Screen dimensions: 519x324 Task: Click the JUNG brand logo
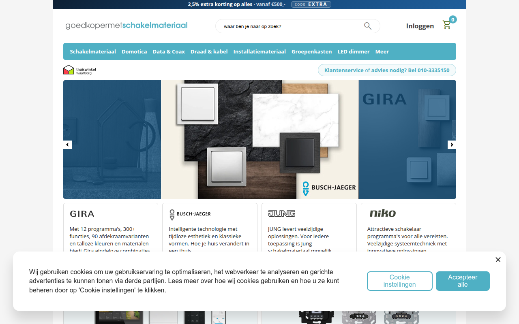tap(281, 213)
